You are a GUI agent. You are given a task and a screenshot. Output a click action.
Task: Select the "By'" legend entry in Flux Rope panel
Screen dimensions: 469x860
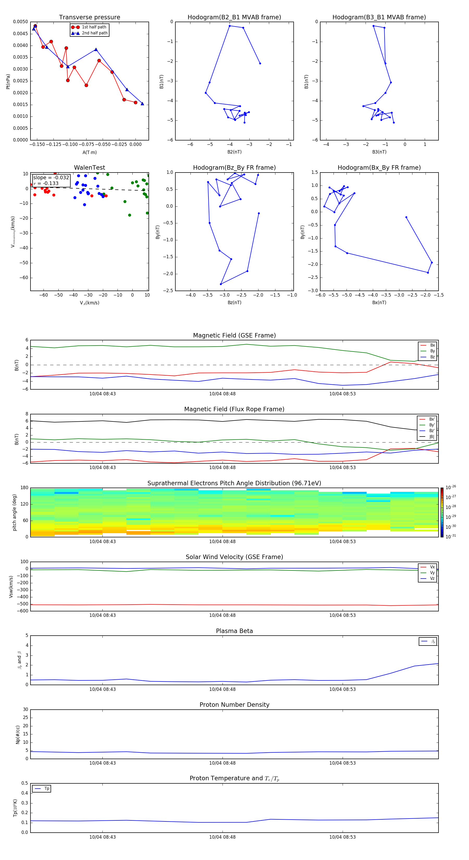click(x=427, y=425)
